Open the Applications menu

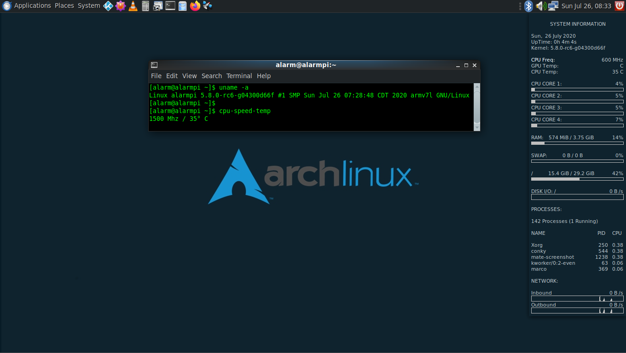point(32,6)
